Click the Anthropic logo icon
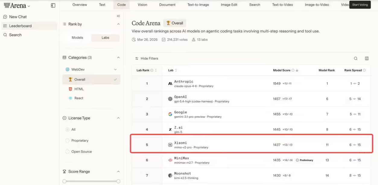The height and width of the screenshot is (185, 378). coord(170,84)
